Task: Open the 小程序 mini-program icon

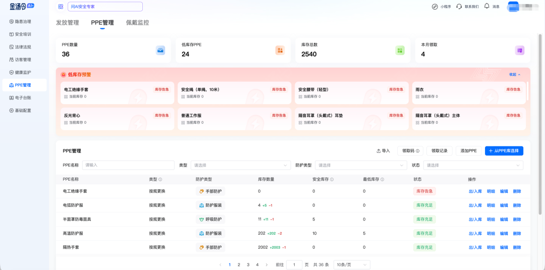Action: click(x=434, y=7)
